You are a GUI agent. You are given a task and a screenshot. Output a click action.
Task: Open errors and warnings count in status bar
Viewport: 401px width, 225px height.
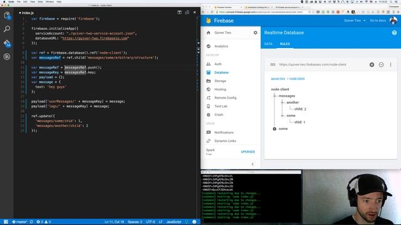(x=44, y=222)
